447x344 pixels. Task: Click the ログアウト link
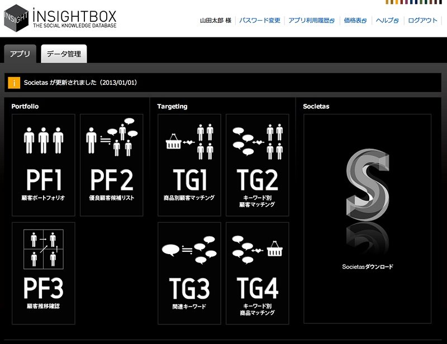click(x=422, y=20)
